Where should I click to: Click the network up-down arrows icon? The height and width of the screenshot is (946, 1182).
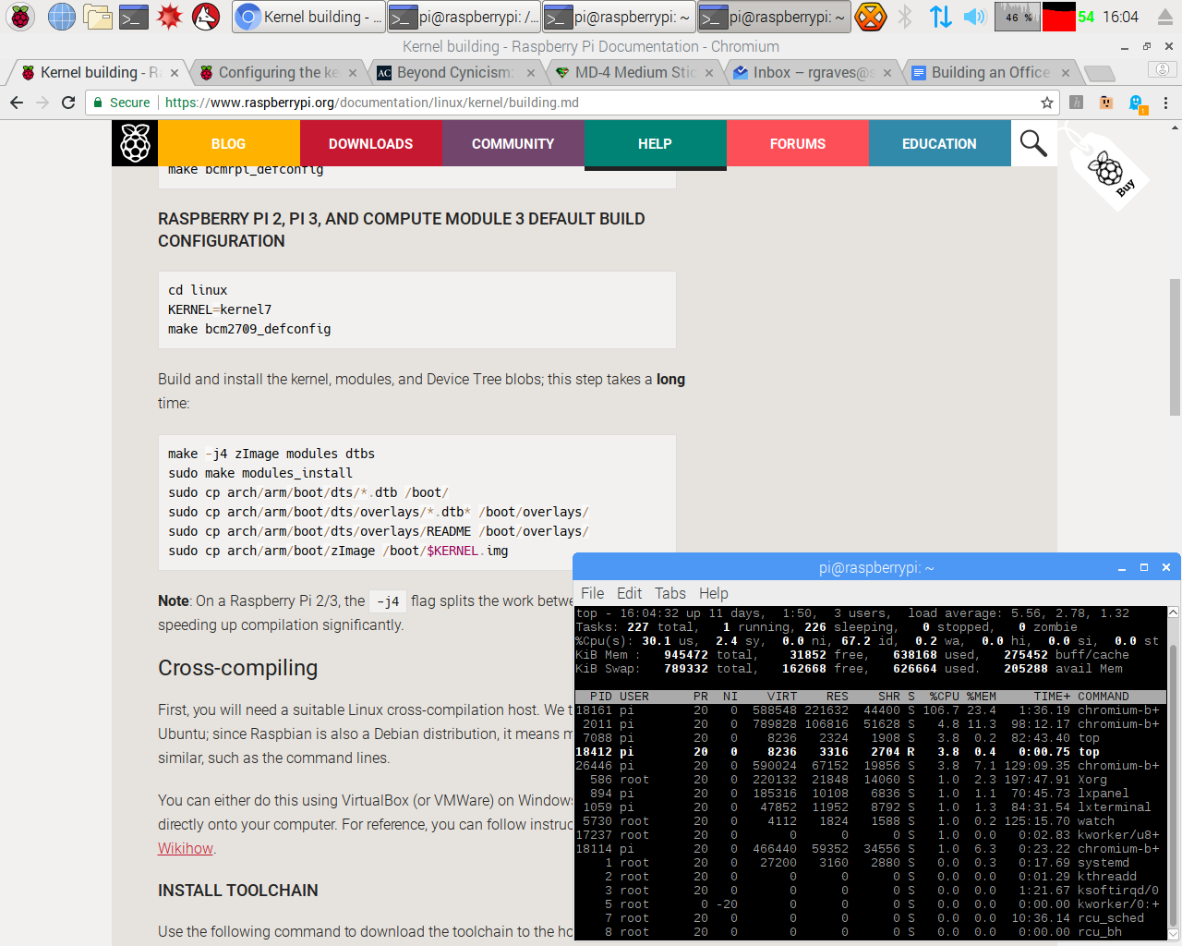coord(940,17)
